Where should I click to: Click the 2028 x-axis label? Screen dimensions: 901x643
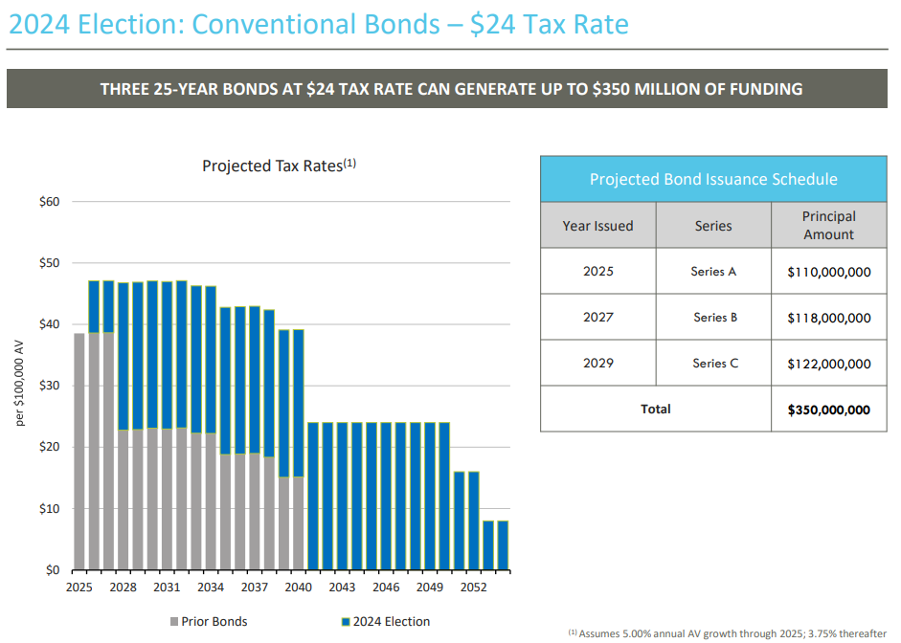123,588
